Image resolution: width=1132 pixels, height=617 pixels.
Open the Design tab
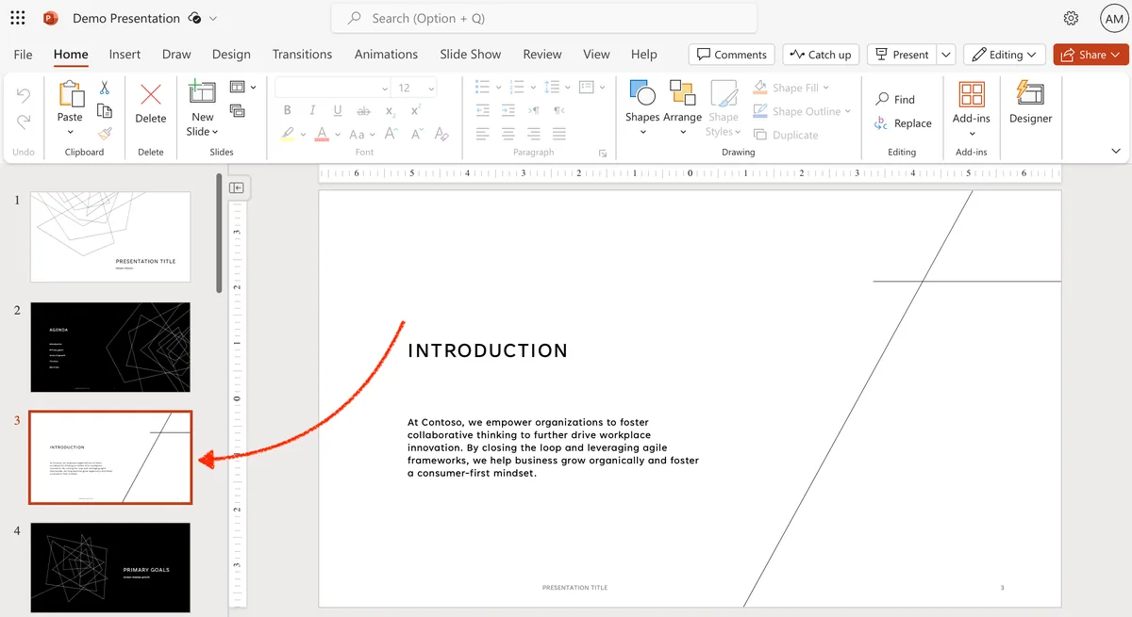tap(231, 55)
